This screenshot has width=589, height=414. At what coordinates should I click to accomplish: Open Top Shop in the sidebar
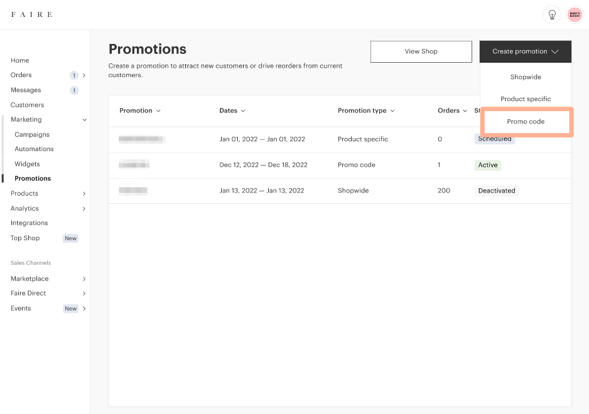(x=25, y=238)
